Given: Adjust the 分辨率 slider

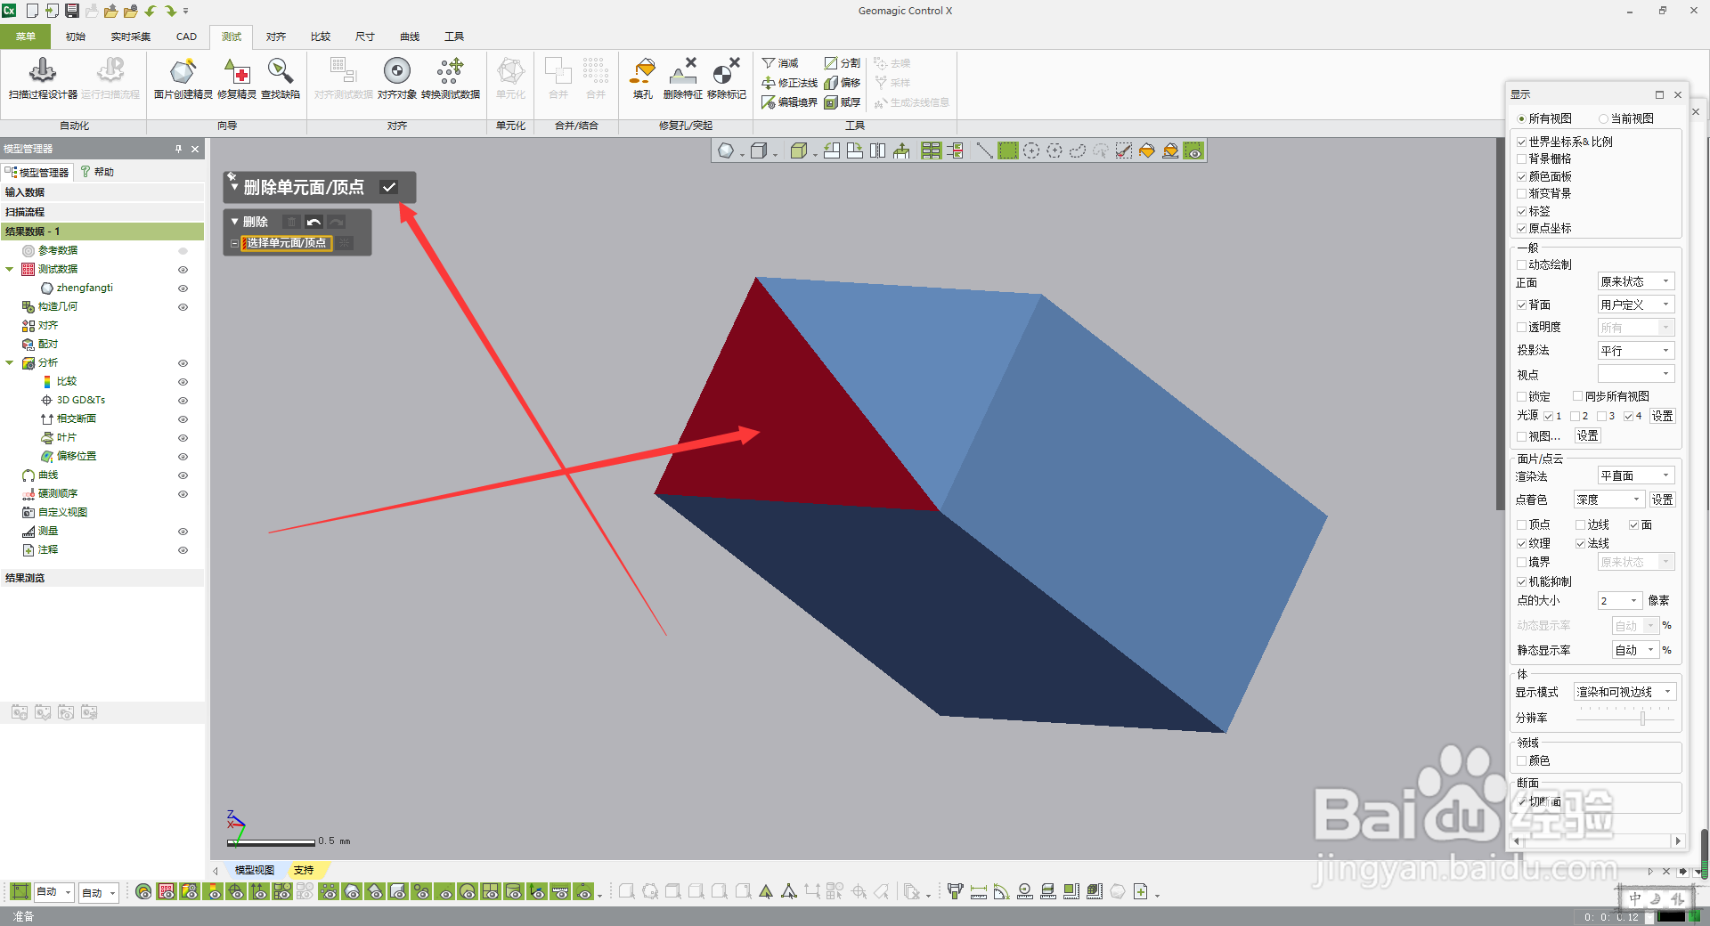Looking at the screenshot, I should [x=1642, y=718].
